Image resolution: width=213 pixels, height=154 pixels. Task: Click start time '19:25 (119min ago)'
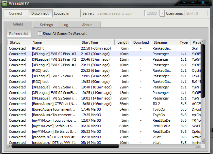coord(96,93)
